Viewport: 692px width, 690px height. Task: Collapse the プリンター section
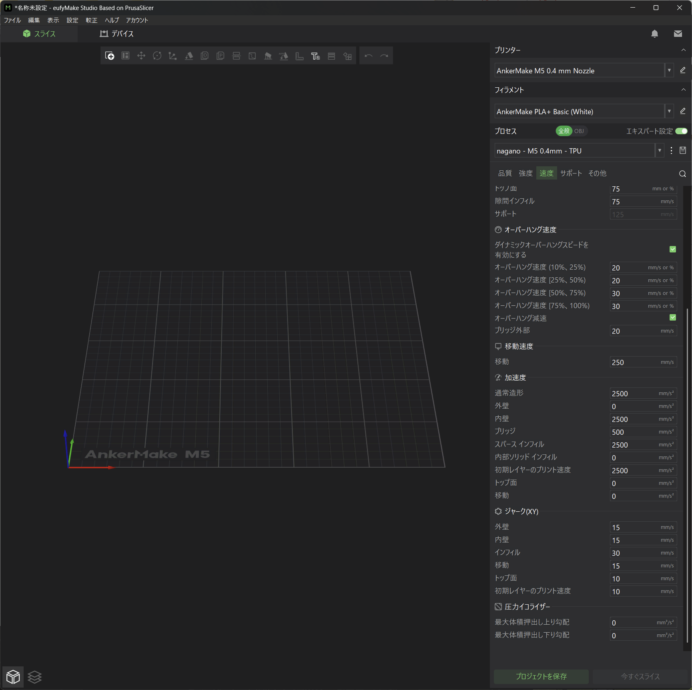pyautogui.click(x=683, y=50)
